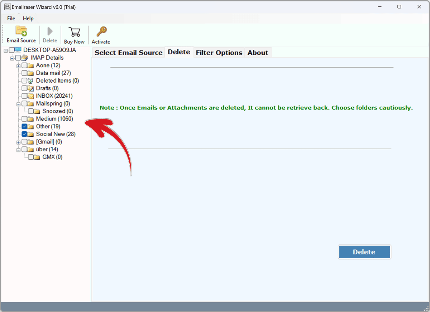Tick the Data mail checkbox
The height and width of the screenshot is (312, 430).
point(24,73)
